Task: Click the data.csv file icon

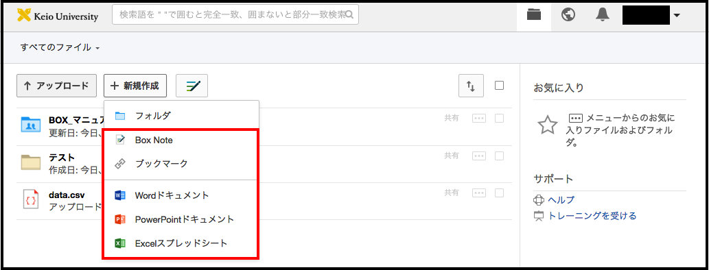Action: (31, 199)
